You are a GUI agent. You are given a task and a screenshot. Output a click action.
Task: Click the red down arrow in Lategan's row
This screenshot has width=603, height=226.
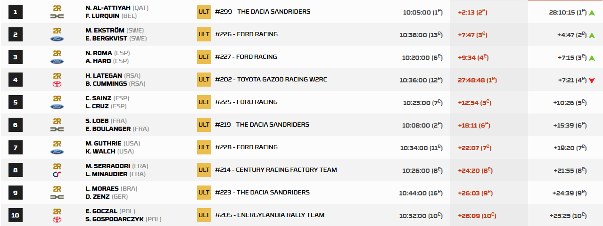click(591, 81)
